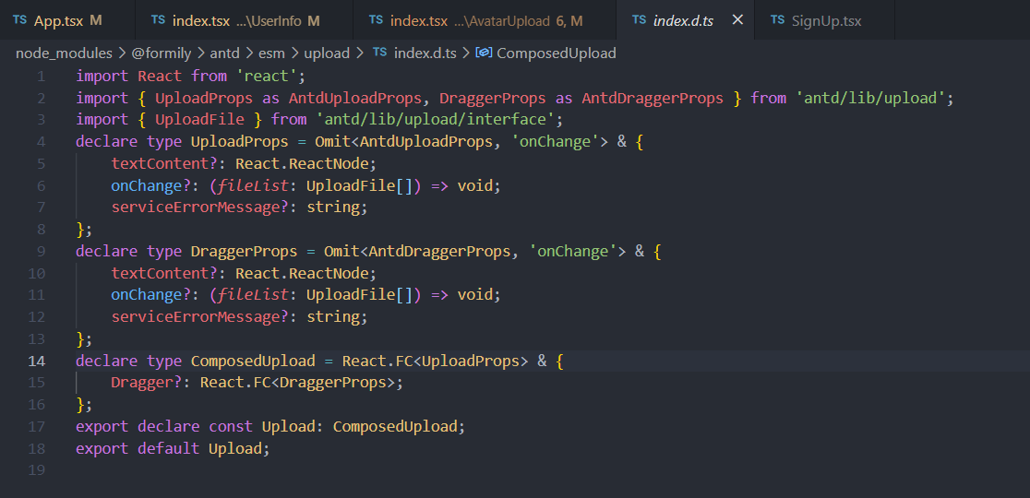Click 'react' string on line 1
Screen dimensions: 1030x498
(266, 77)
